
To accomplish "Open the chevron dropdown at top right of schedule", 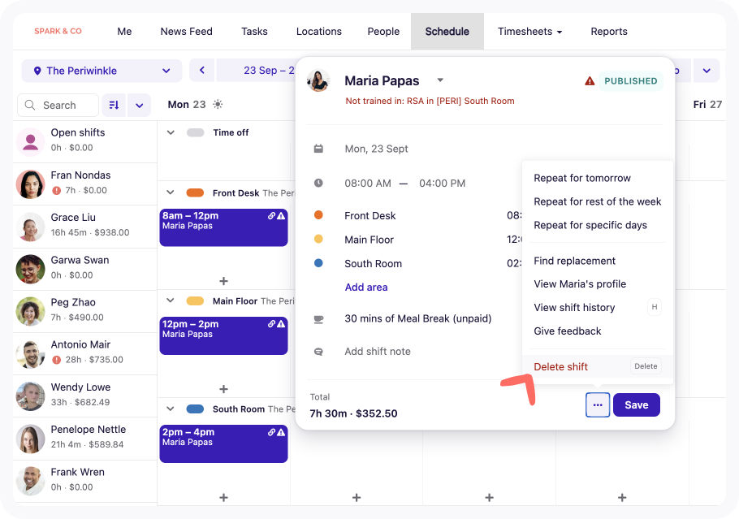I will tap(707, 71).
